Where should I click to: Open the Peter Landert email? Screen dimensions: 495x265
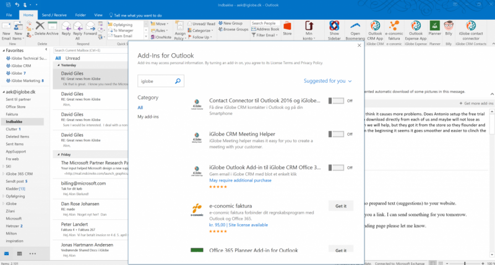tap(90, 229)
